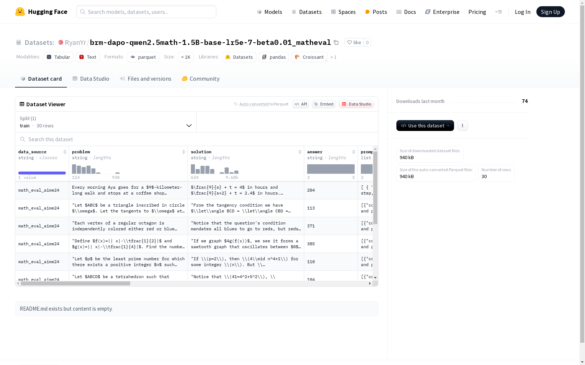Click the sort icon on data_source column
This screenshot has width=585, height=365.
[x=65, y=152]
